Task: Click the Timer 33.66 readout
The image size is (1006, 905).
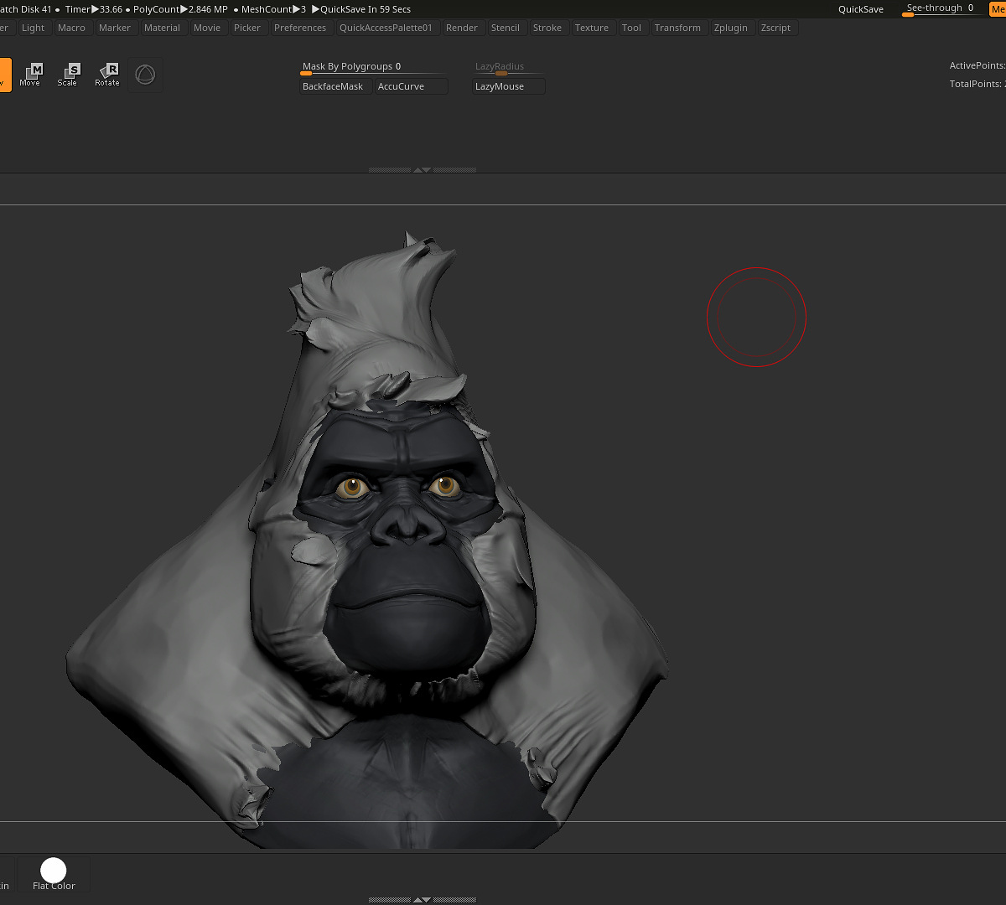Action: [94, 9]
